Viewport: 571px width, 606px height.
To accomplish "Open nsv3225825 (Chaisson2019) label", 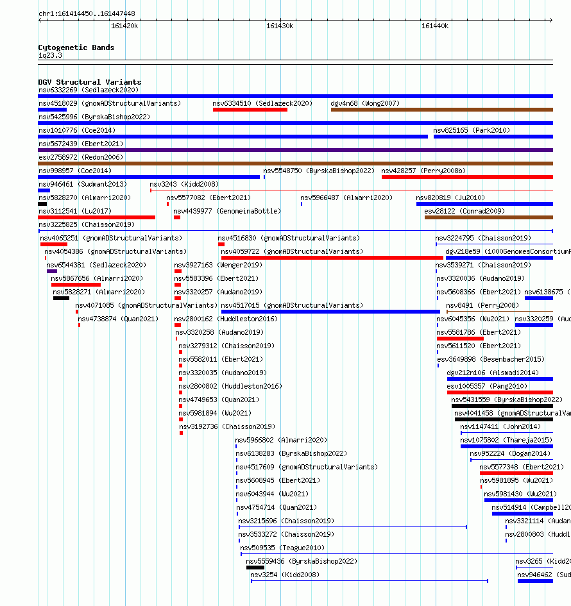I will point(87,225).
